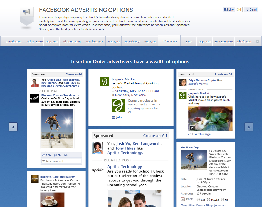The width and height of the screenshot is (262, 207).
Task: Click the help question mark tab icon
Action: (257, 41)
